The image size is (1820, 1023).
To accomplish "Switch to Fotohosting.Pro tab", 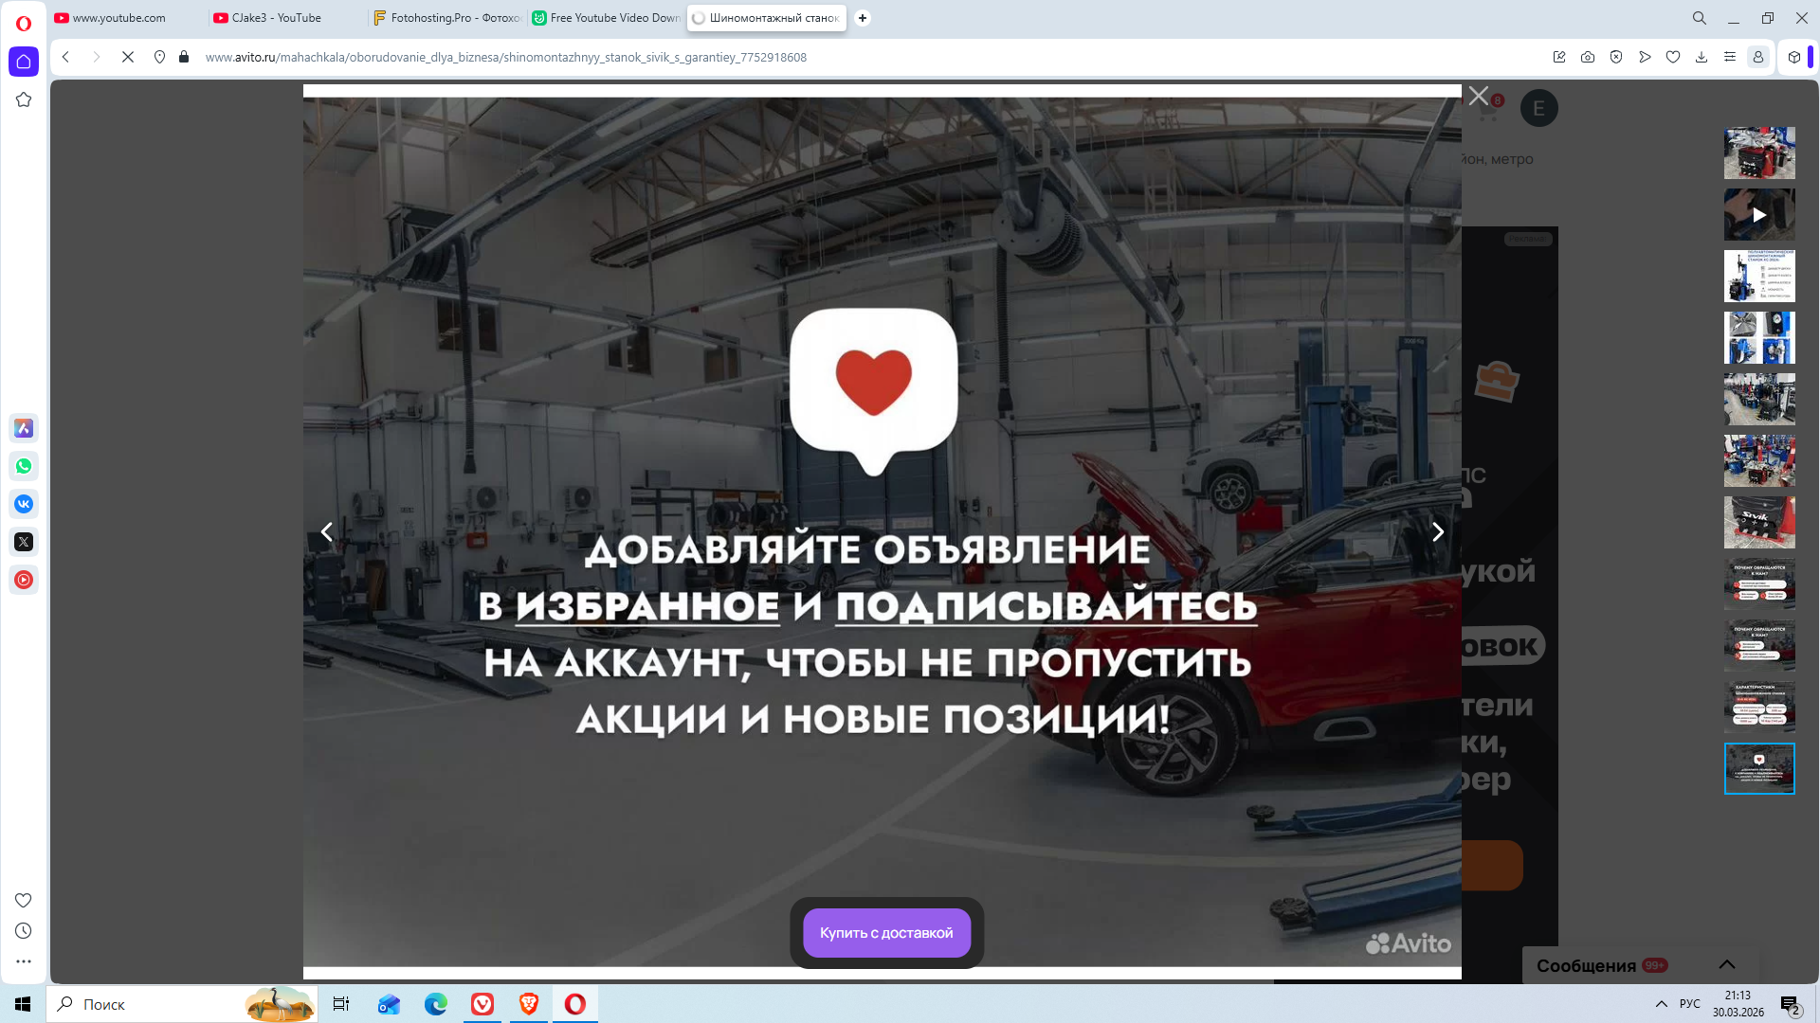I will coord(446,18).
